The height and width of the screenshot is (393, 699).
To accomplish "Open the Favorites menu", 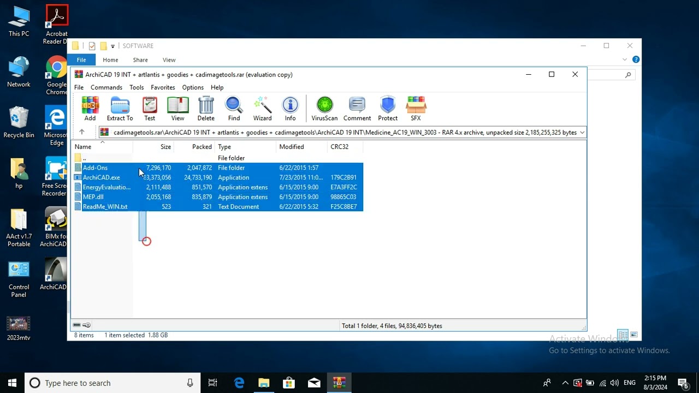I will point(163,87).
